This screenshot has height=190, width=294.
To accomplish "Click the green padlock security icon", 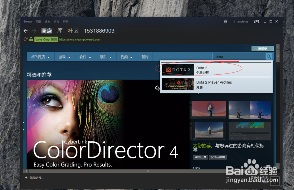I will tap(31, 40).
